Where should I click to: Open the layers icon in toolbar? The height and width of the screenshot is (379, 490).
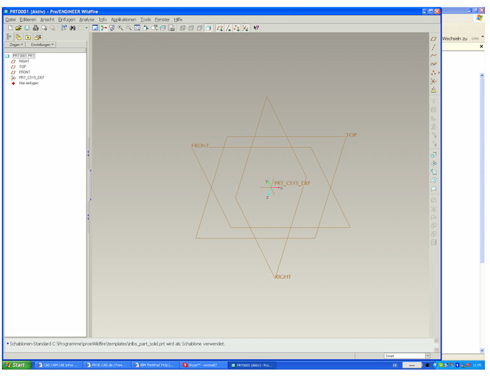pyautogui.click(x=163, y=28)
